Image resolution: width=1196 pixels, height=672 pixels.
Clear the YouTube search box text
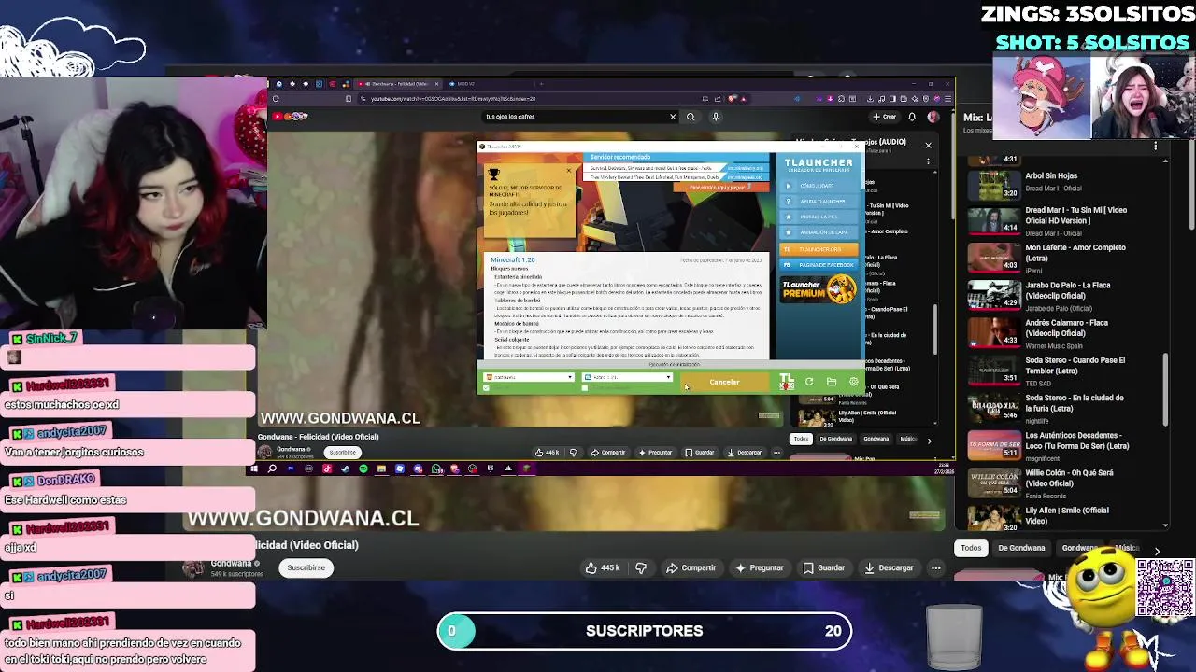coord(673,117)
